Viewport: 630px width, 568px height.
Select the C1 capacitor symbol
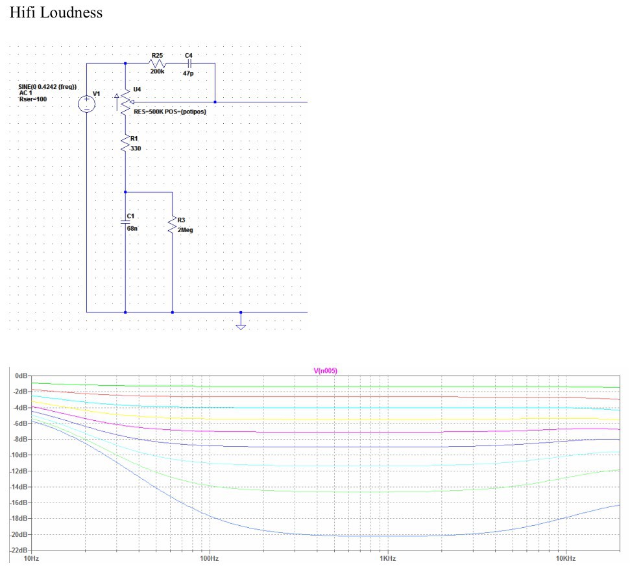125,222
